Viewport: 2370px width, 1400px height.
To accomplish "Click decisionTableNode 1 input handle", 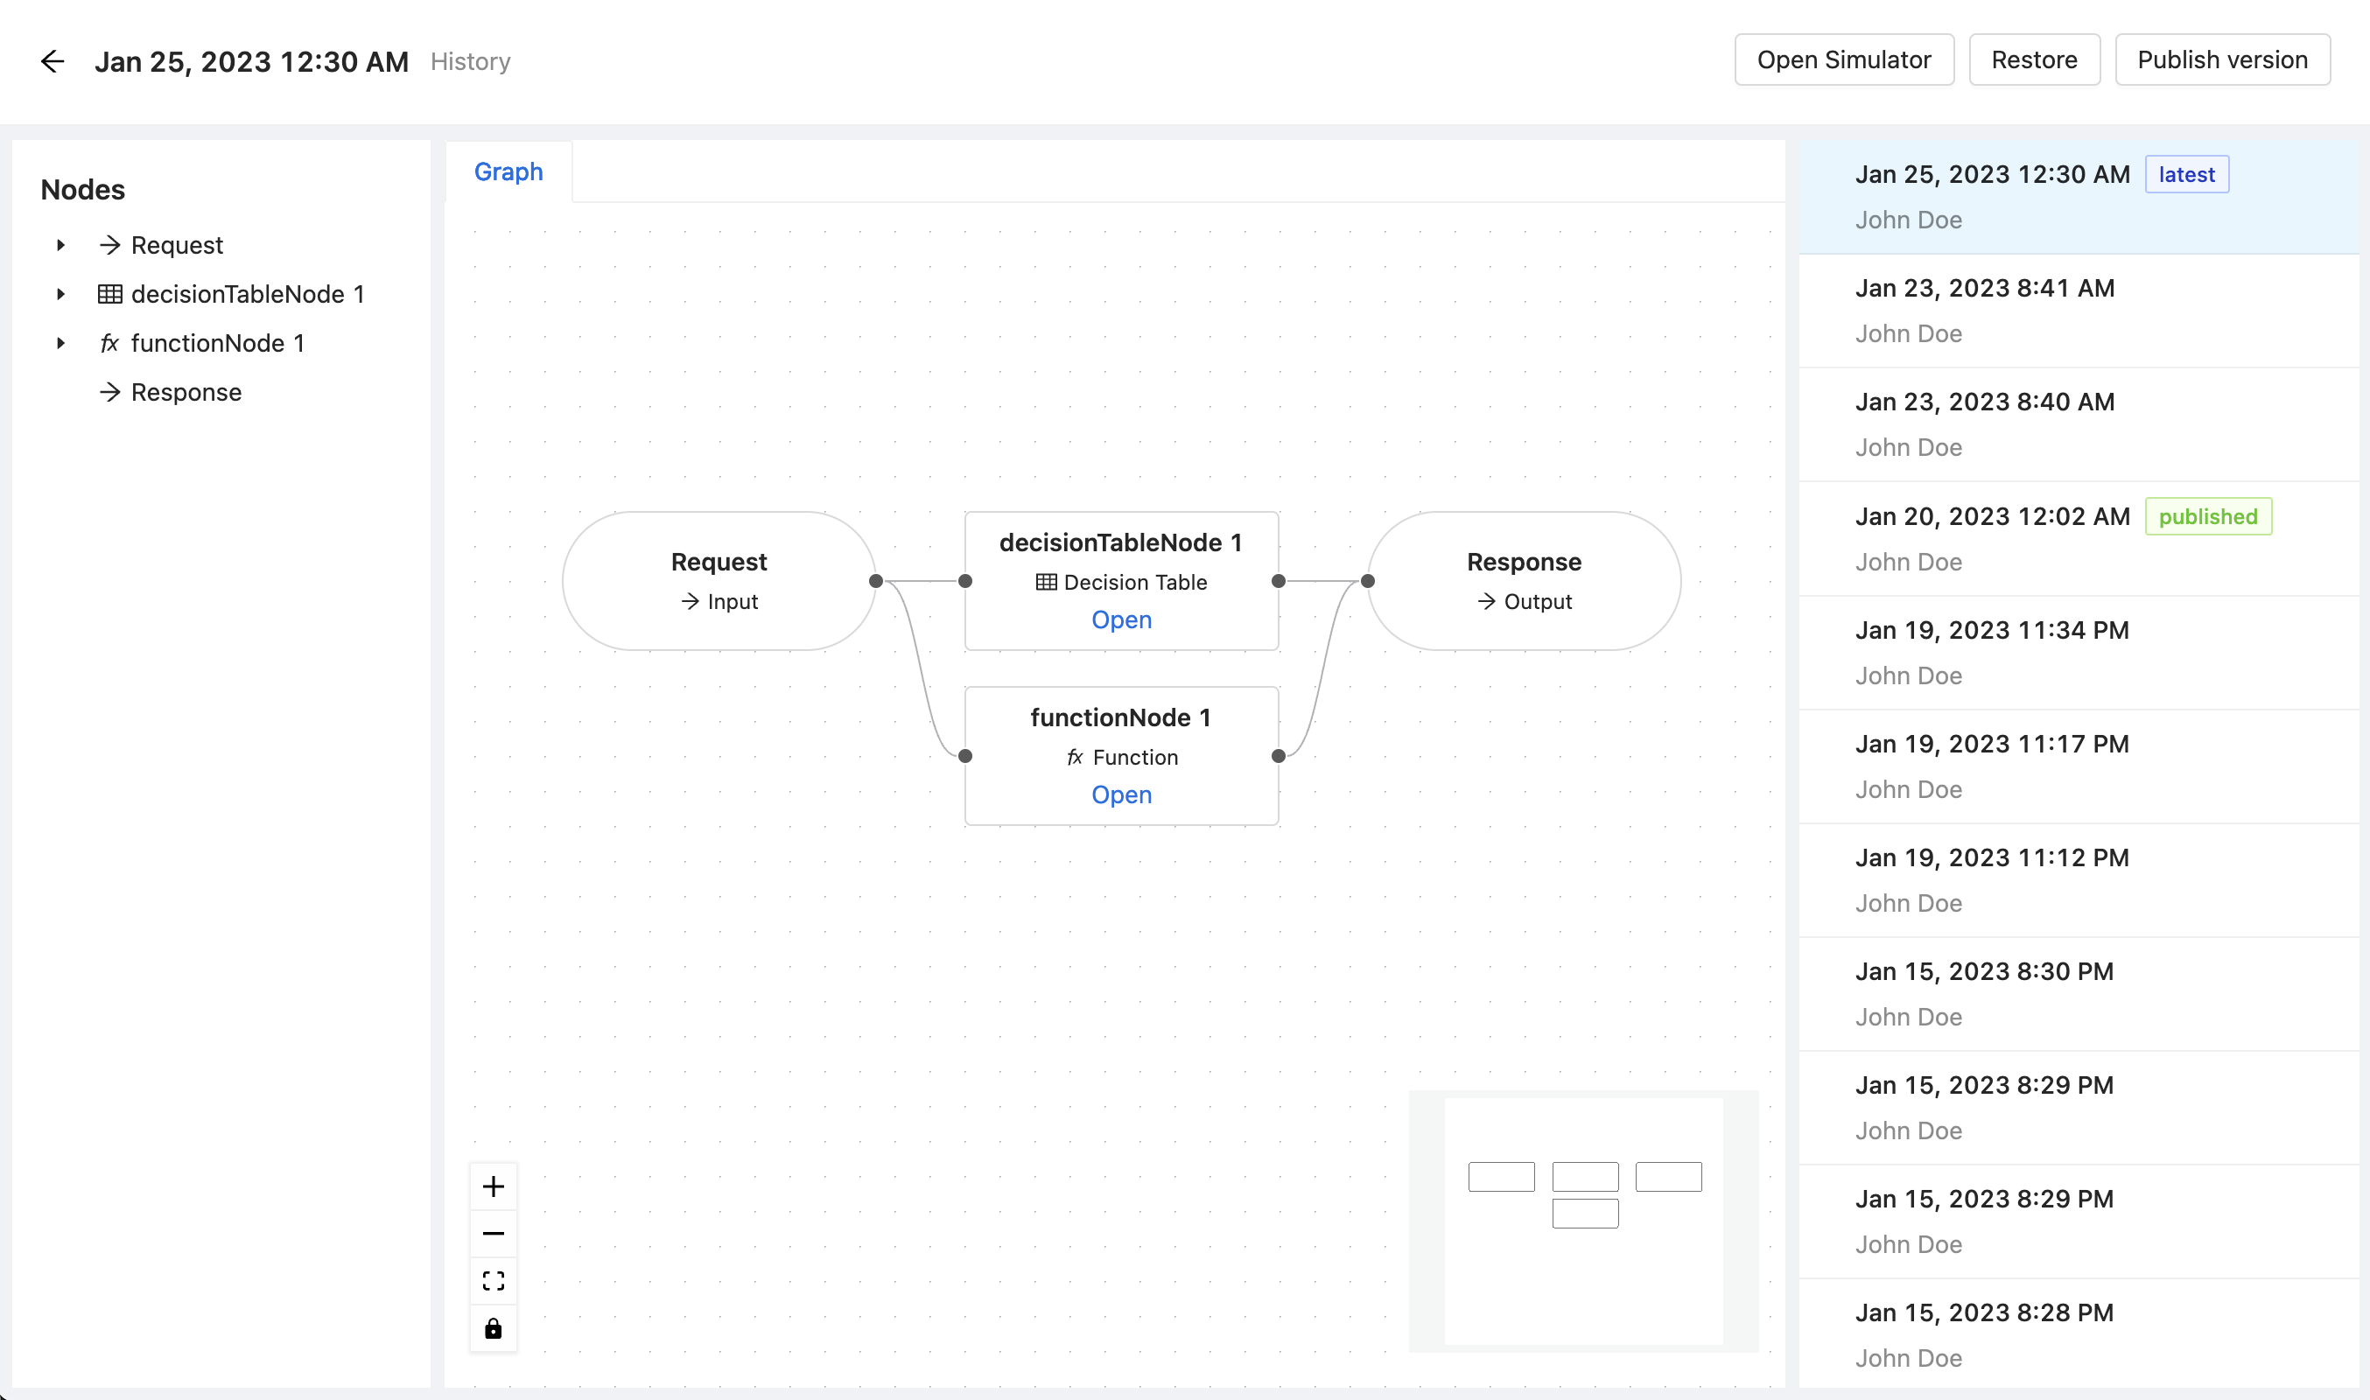I will pyautogui.click(x=965, y=581).
